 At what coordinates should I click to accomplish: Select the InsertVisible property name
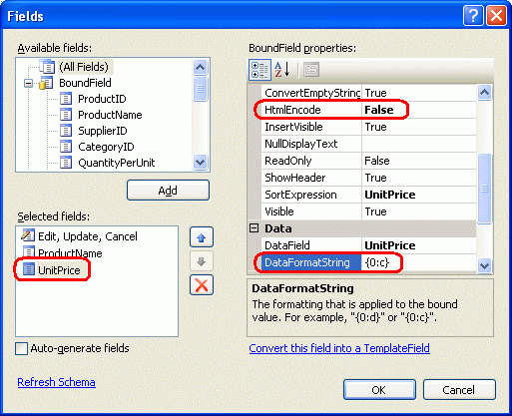pyautogui.click(x=293, y=127)
